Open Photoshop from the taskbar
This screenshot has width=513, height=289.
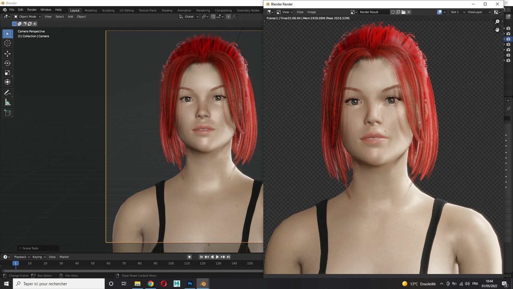(x=190, y=284)
